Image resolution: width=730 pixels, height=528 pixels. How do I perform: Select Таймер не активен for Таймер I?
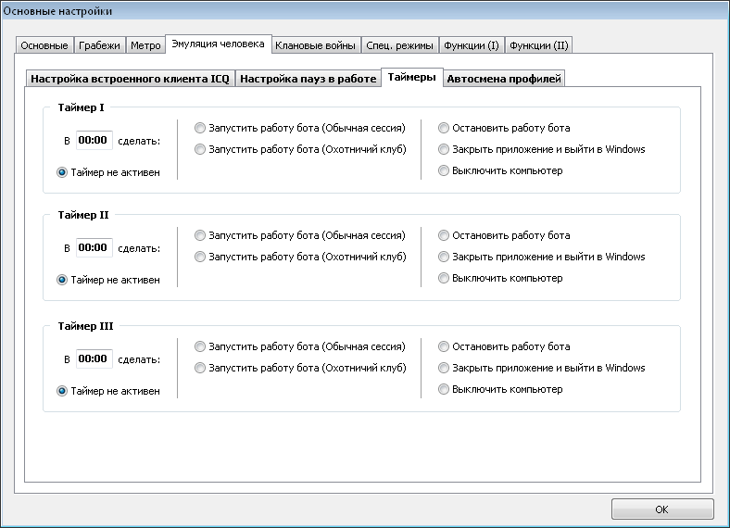(108, 172)
